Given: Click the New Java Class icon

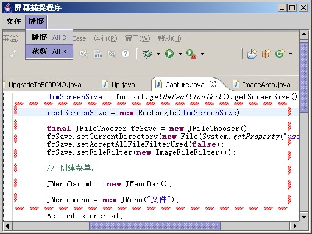Looking at the screenshot, I should pyautogui.click(x=280, y=54).
